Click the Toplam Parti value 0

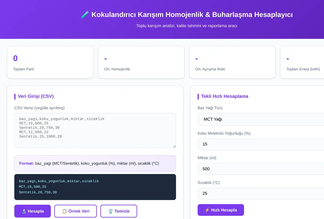(x=15, y=58)
